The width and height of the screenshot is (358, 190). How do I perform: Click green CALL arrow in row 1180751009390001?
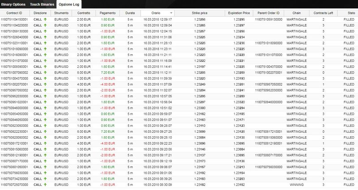pos(45,67)
